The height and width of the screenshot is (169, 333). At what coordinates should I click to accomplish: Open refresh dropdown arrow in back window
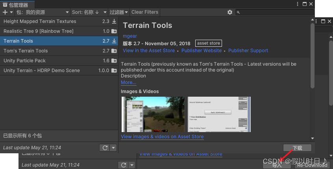[x=132, y=165]
